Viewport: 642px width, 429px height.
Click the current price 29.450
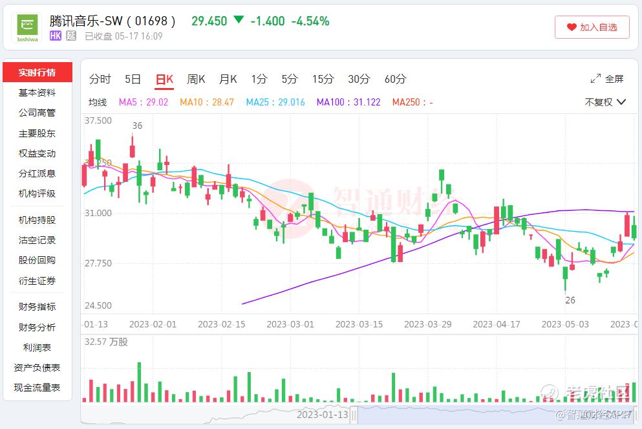pyautogui.click(x=209, y=21)
